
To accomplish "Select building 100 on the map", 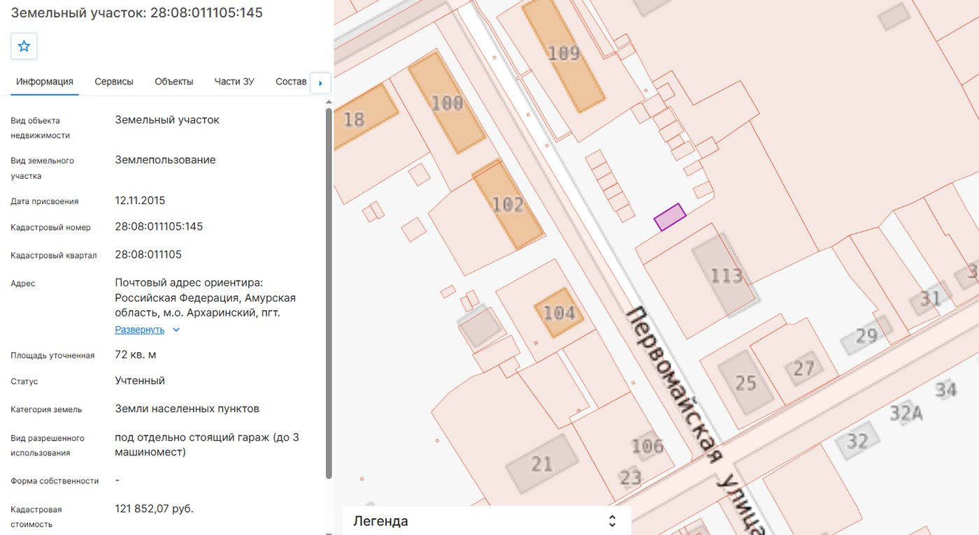I will point(447,103).
